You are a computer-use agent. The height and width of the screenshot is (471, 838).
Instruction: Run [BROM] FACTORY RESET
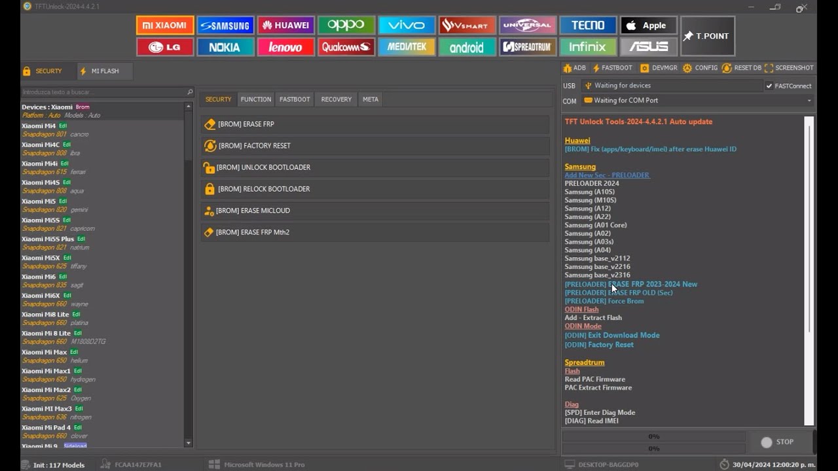[x=375, y=146]
